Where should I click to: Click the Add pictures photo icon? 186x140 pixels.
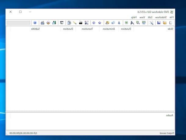(144, 23)
